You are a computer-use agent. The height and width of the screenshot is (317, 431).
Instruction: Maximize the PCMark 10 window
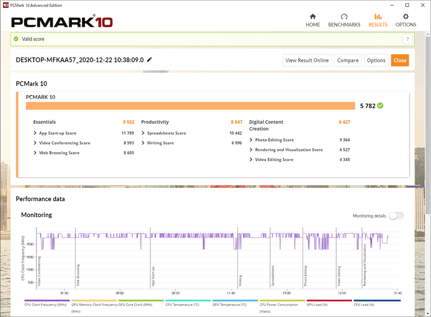pyautogui.click(x=408, y=5)
